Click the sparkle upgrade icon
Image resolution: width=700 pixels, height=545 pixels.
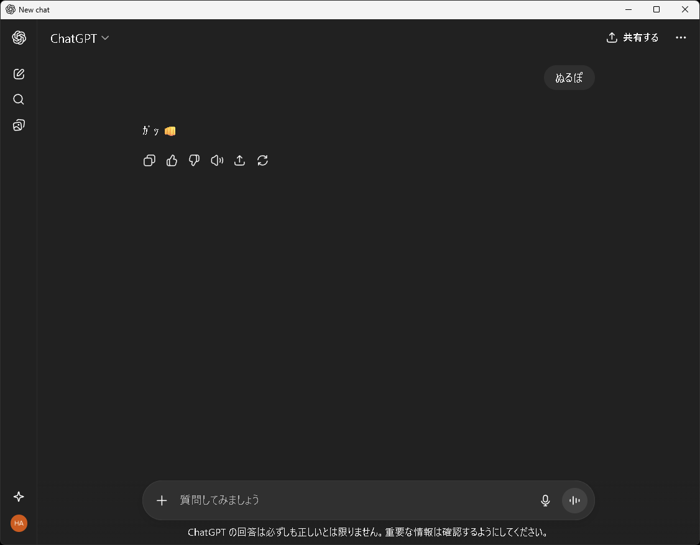coord(19,497)
